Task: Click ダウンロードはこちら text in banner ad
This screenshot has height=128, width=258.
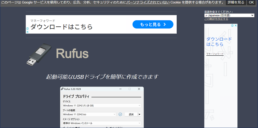Action: pos(61,27)
